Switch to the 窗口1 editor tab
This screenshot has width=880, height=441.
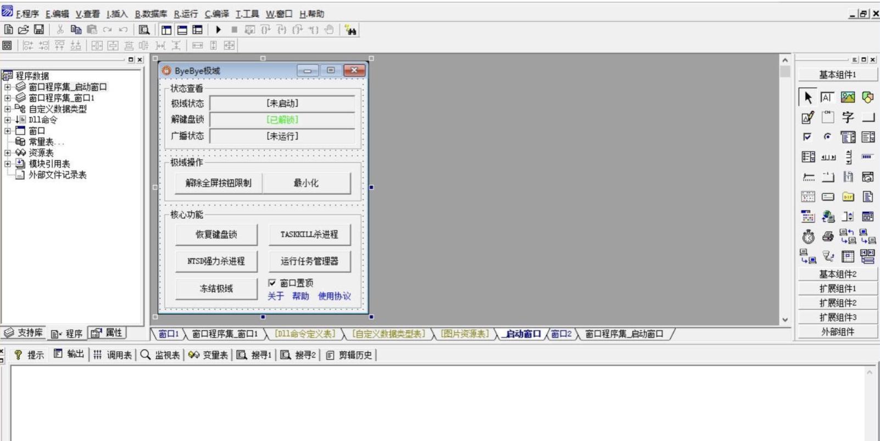[x=169, y=333]
